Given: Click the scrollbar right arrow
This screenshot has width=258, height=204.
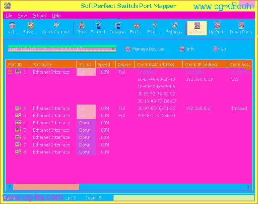Looking at the screenshot, I should (x=248, y=187).
